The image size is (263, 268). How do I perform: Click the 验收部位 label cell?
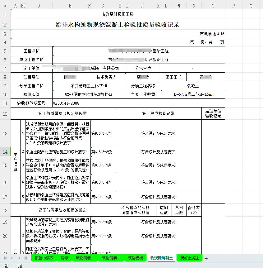[31, 94]
